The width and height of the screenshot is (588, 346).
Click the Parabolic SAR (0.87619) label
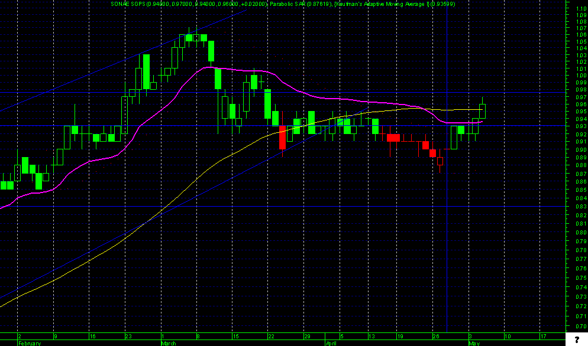pos(301,4)
